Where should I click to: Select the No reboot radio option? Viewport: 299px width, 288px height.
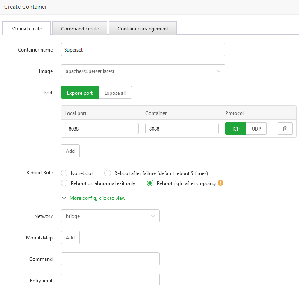pos(64,173)
